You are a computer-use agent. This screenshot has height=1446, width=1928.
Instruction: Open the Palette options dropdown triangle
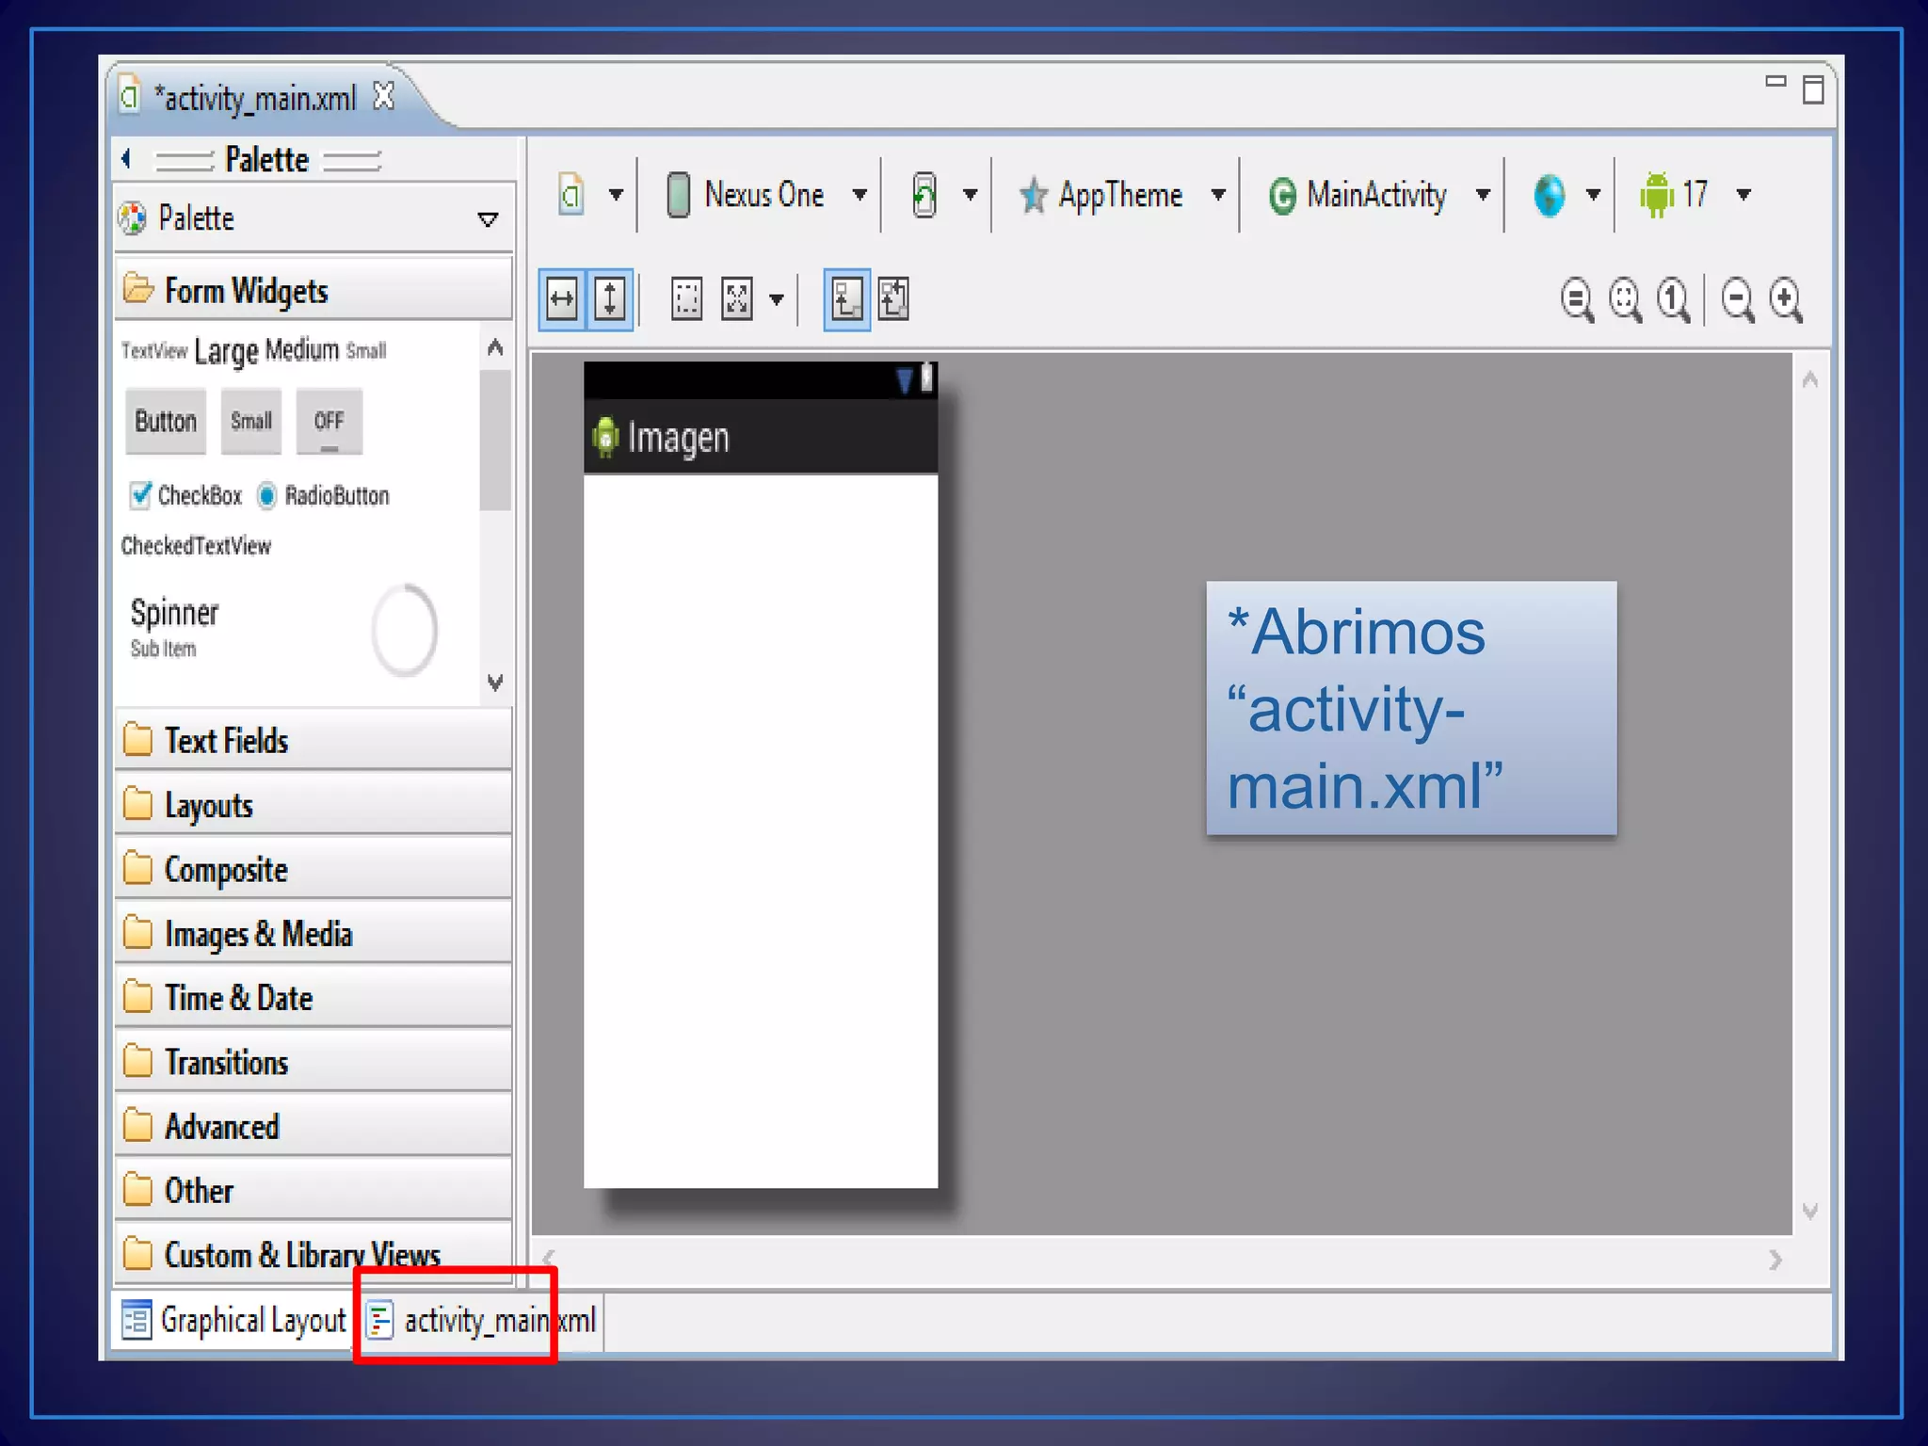[488, 219]
